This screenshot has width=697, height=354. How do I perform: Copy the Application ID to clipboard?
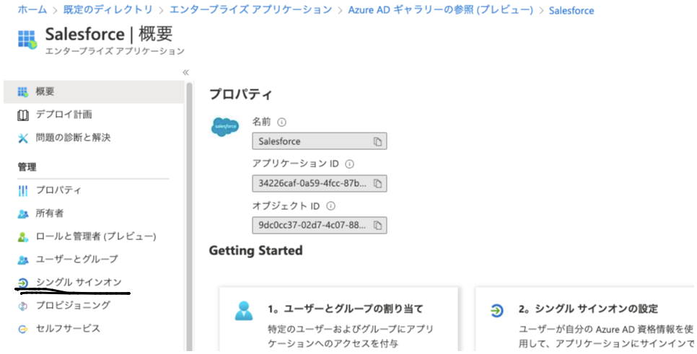(377, 183)
